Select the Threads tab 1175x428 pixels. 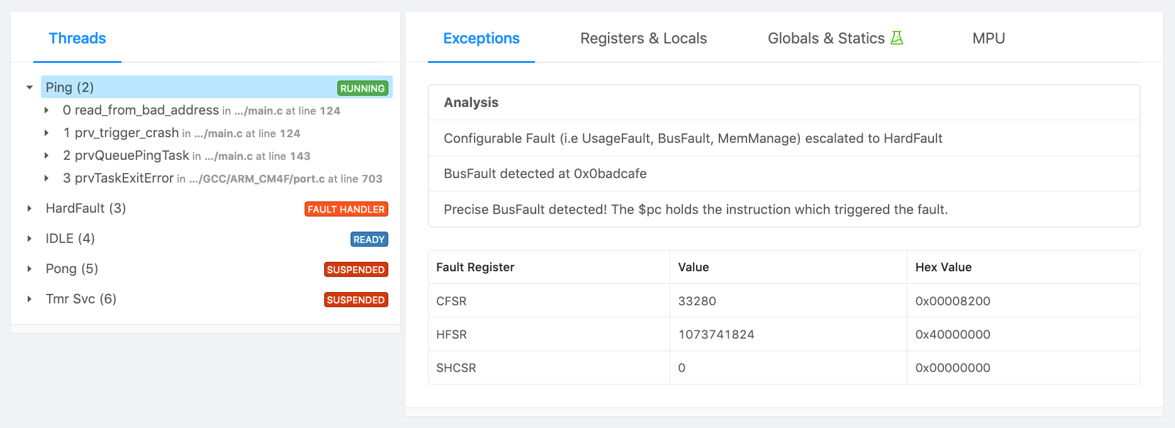pos(77,38)
